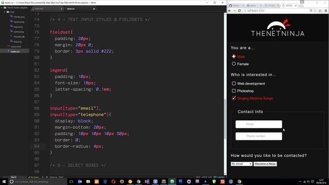Click the Become a Ninja button
This screenshot has width=329, height=185.
[265, 164]
